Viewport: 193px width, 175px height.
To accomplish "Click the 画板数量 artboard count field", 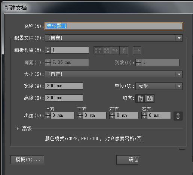I will pyautogui.click(x=70, y=50).
